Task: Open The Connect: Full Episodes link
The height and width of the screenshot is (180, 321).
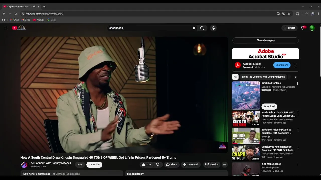Action: tap(65, 174)
